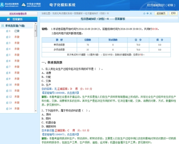Click the question 12 page icon in sidebar
The width and height of the screenshot is (179, 144).
[7, 97]
